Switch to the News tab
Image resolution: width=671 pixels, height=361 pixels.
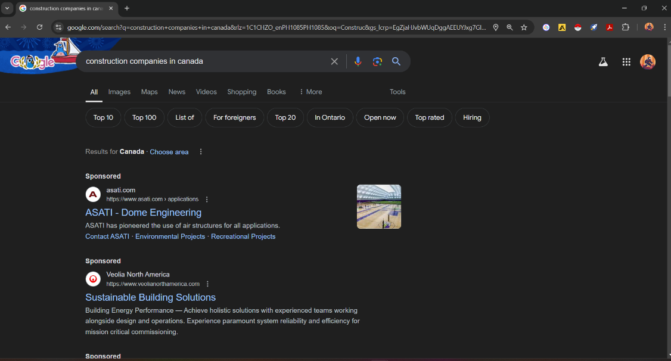(x=177, y=92)
